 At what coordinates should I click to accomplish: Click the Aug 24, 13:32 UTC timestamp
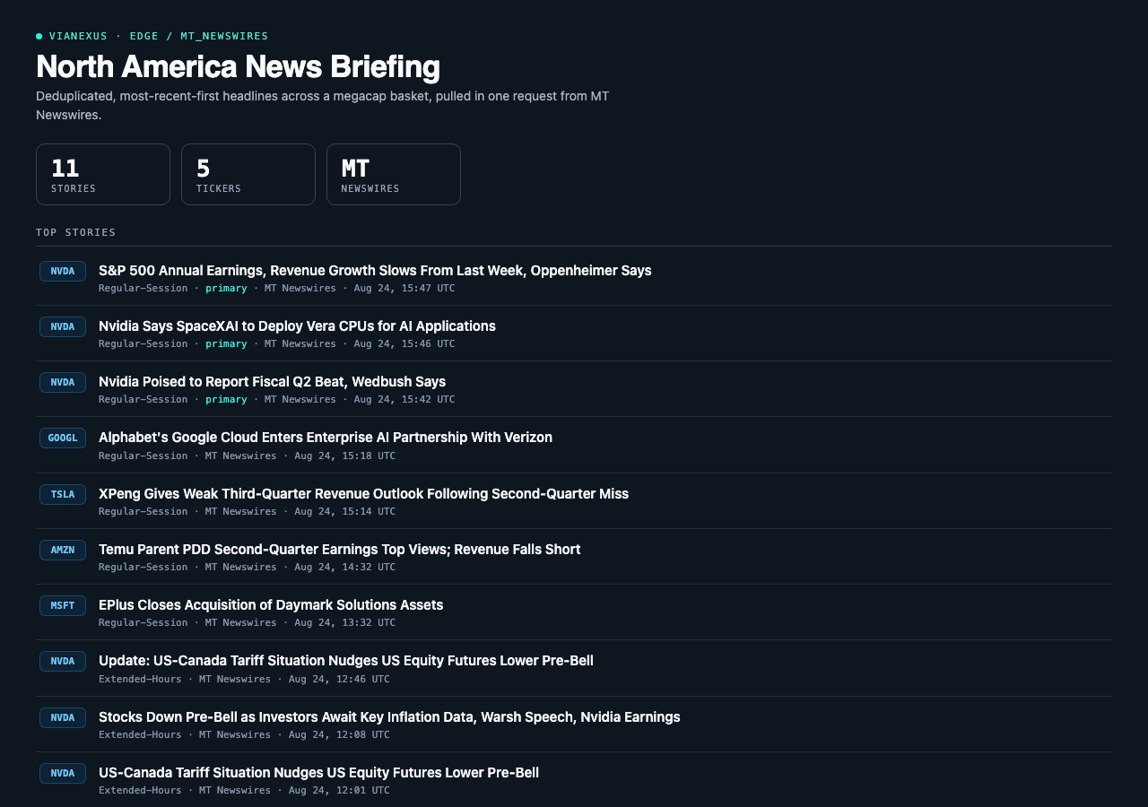(x=345, y=623)
